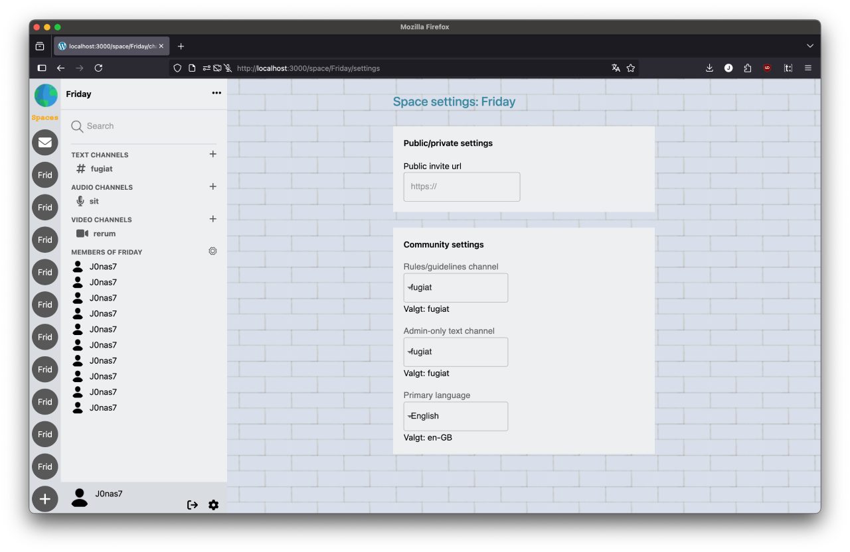Open members of Friday settings gear

coord(212,251)
